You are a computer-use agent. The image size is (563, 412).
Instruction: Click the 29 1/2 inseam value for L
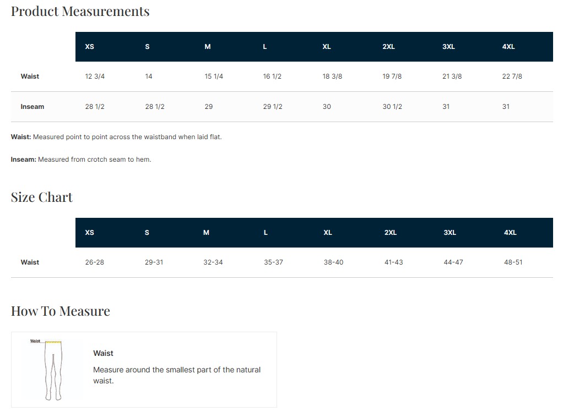[x=273, y=107]
